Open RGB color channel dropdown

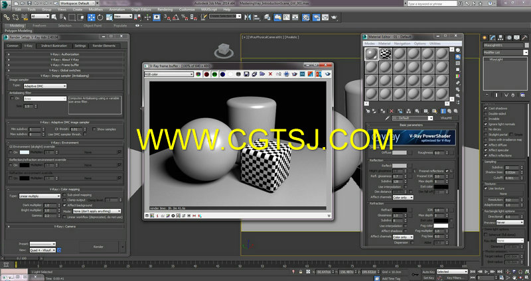click(169, 74)
